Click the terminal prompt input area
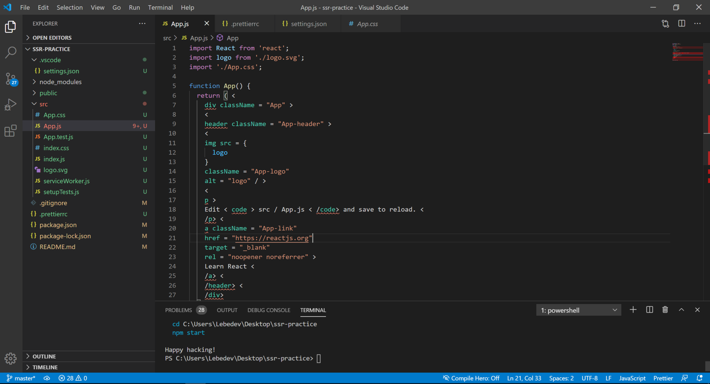Viewport: 710px width, 384px height. (319, 358)
